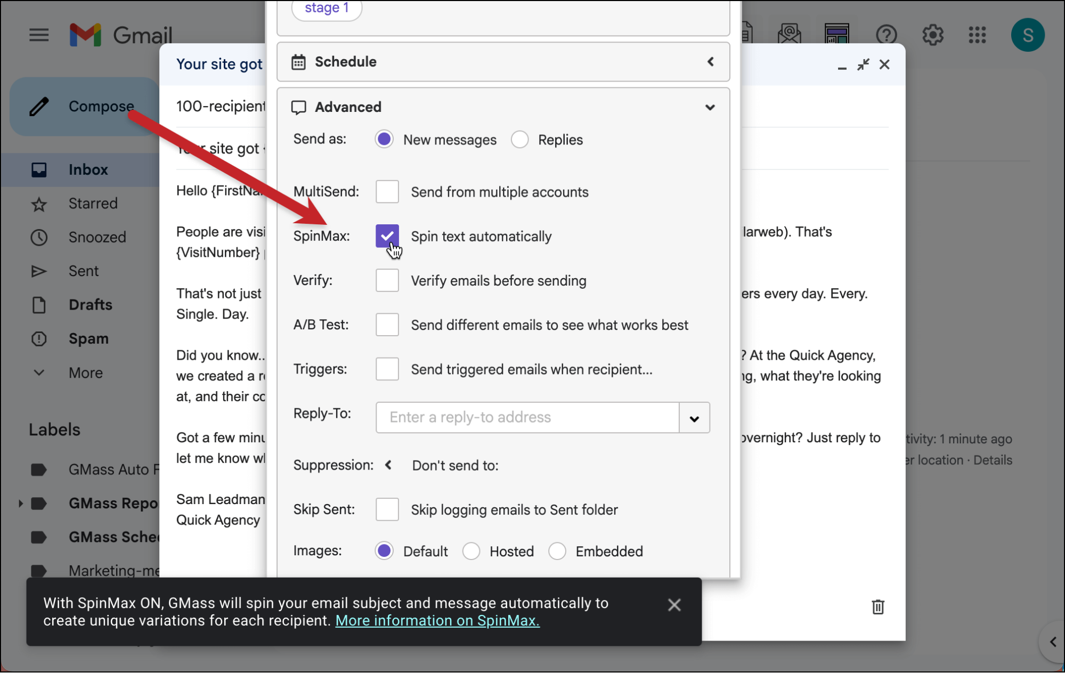This screenshot has height=673, width=1065.
Task: Click the Sent arrow icon
Action: click(39, 271)
